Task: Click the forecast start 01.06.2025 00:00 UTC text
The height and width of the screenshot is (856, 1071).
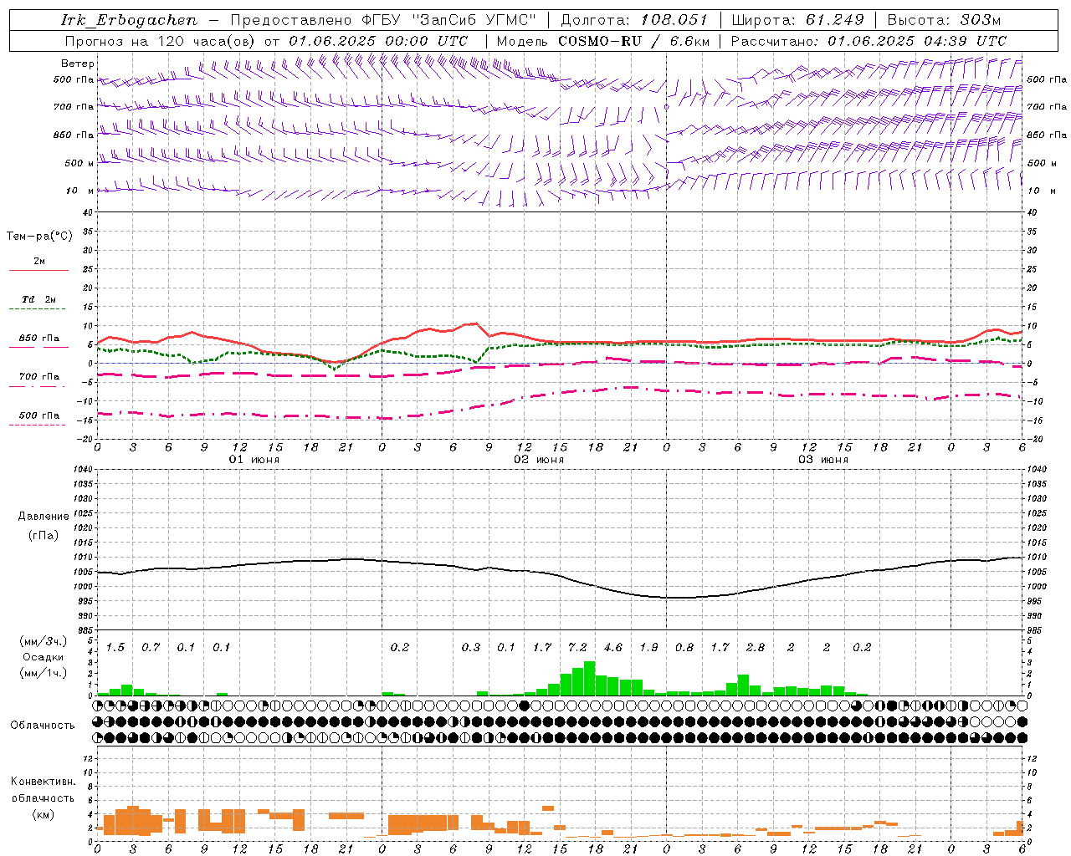Action: pos(378,41)
